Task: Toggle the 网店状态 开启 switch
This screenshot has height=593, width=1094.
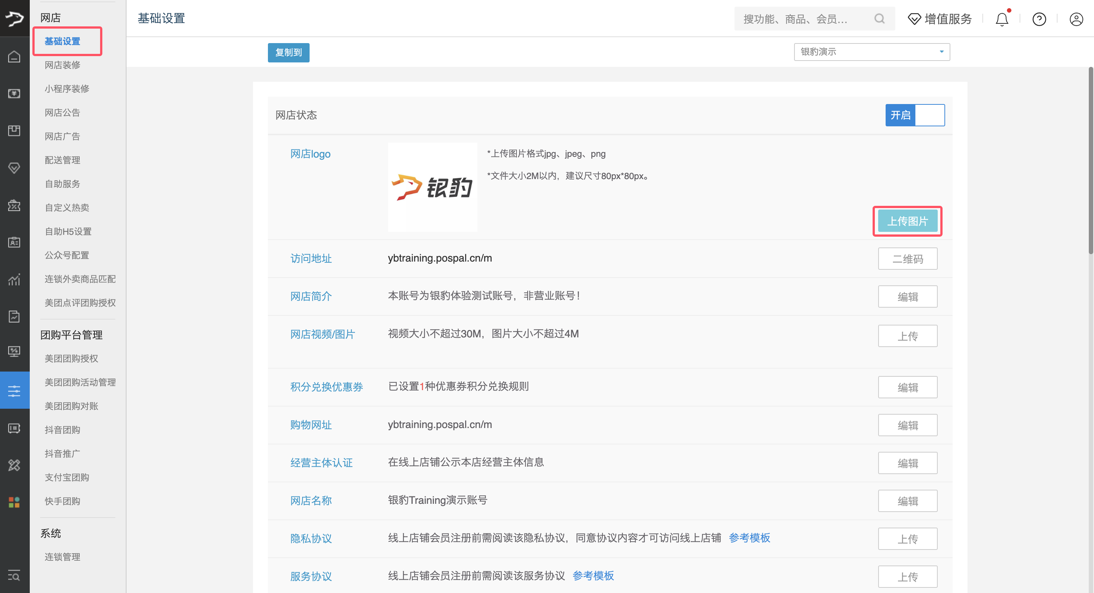Action: click(x=915, y=115)
